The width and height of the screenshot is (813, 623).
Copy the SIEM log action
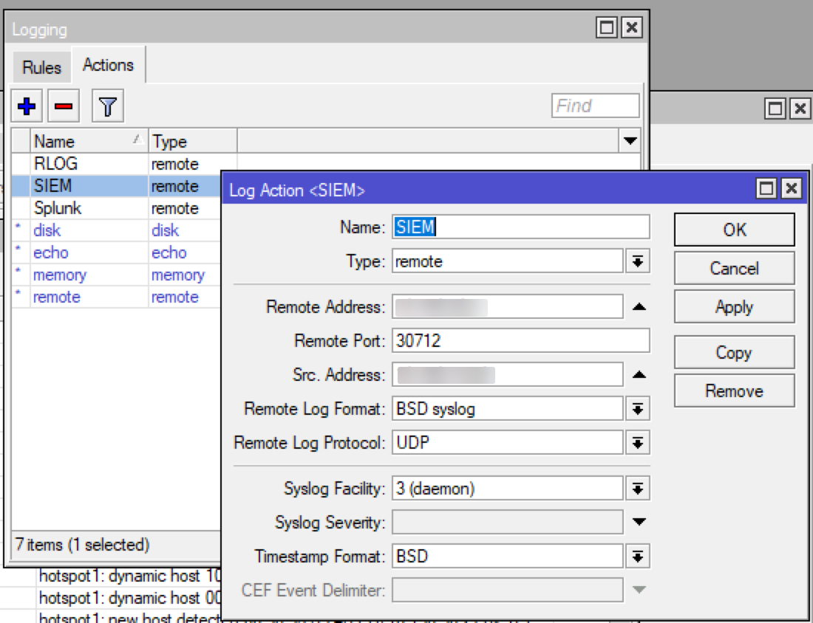pos(734,352)
